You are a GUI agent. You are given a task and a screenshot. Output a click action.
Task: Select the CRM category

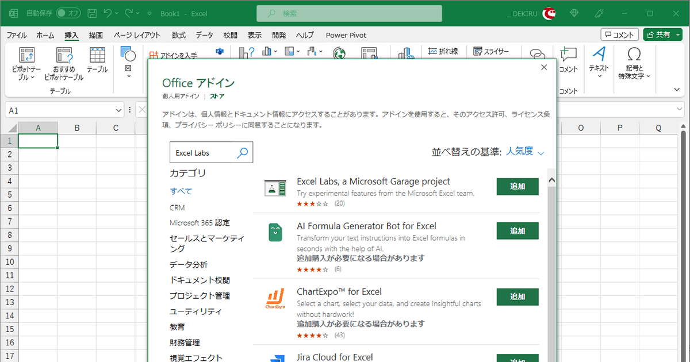click(177, 207)
